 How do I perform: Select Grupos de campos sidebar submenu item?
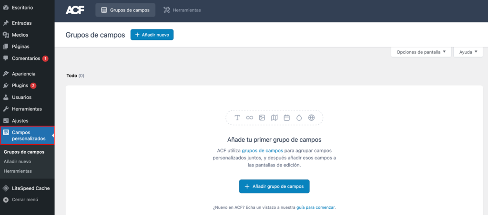pos(24,152)
